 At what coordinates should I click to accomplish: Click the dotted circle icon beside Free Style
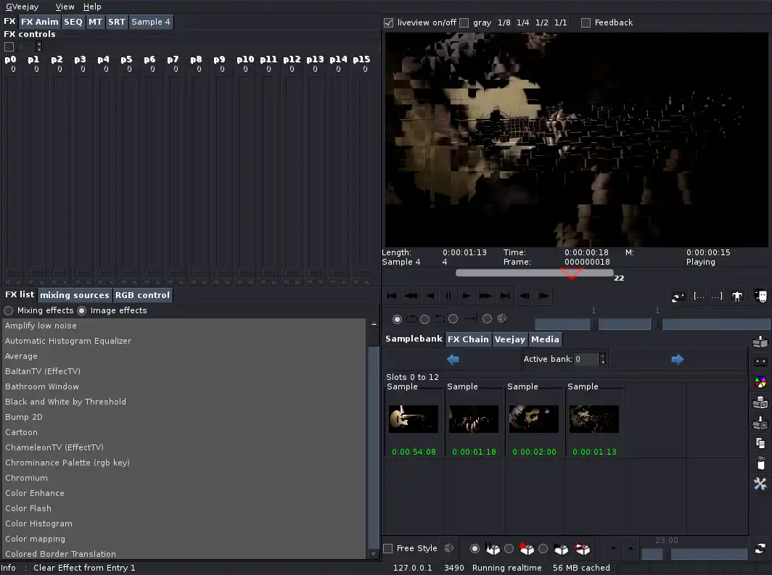[x=448, y=548]
